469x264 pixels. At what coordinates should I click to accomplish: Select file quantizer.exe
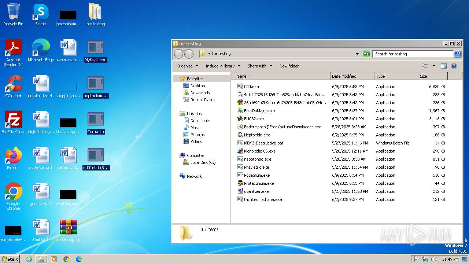(256, 191)
